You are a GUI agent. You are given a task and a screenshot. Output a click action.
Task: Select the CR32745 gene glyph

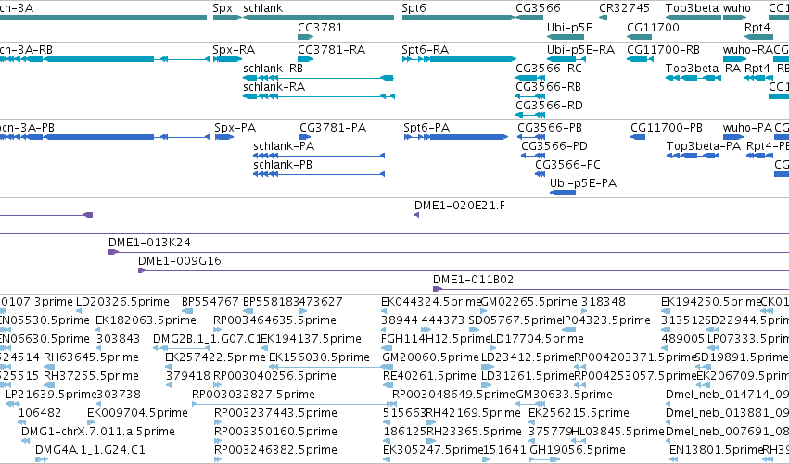(604, 18)
